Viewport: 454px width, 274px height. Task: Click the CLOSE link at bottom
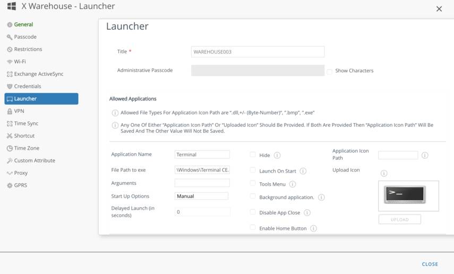pos(430,264)
